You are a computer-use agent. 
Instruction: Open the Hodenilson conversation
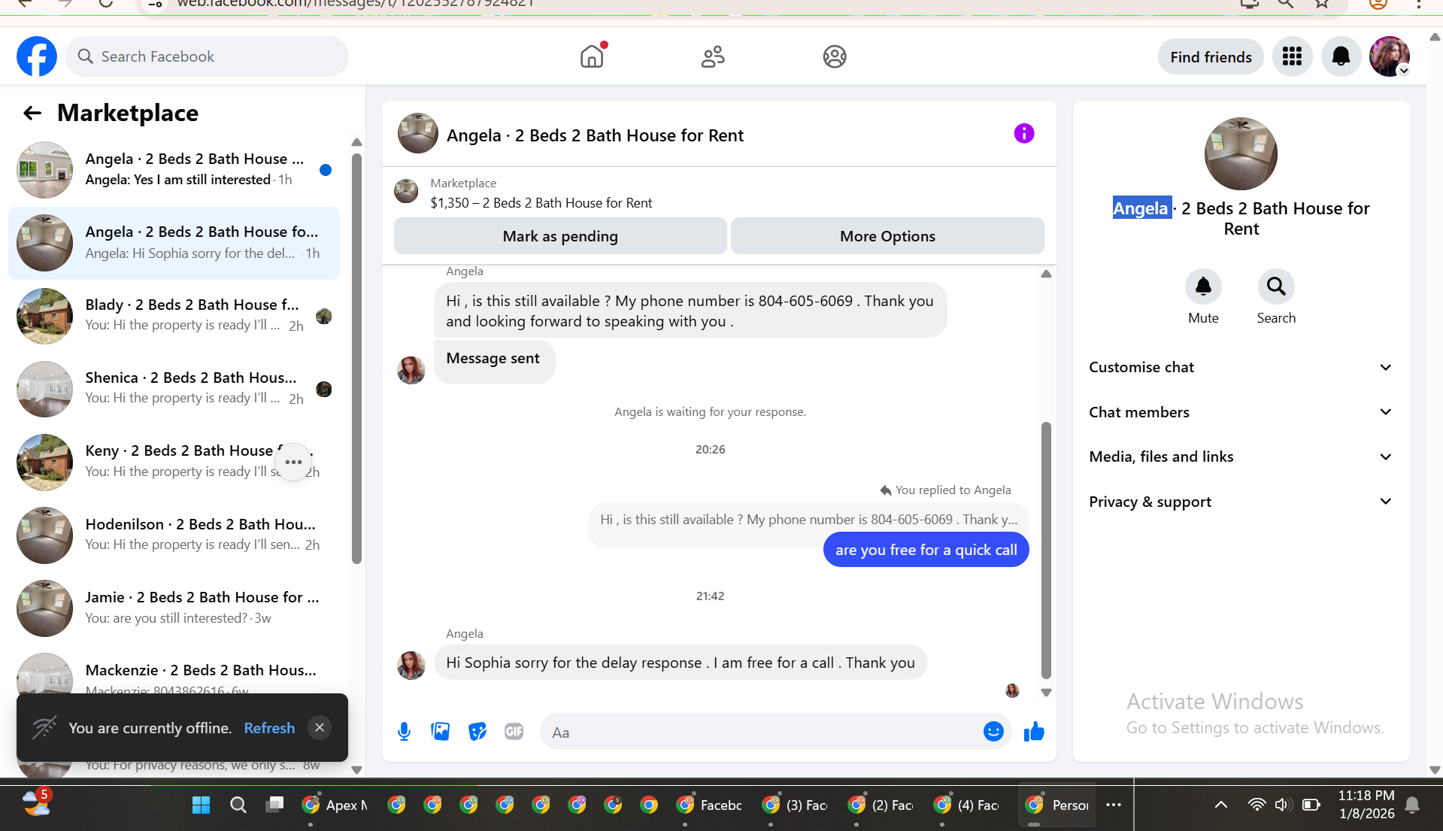174,535
